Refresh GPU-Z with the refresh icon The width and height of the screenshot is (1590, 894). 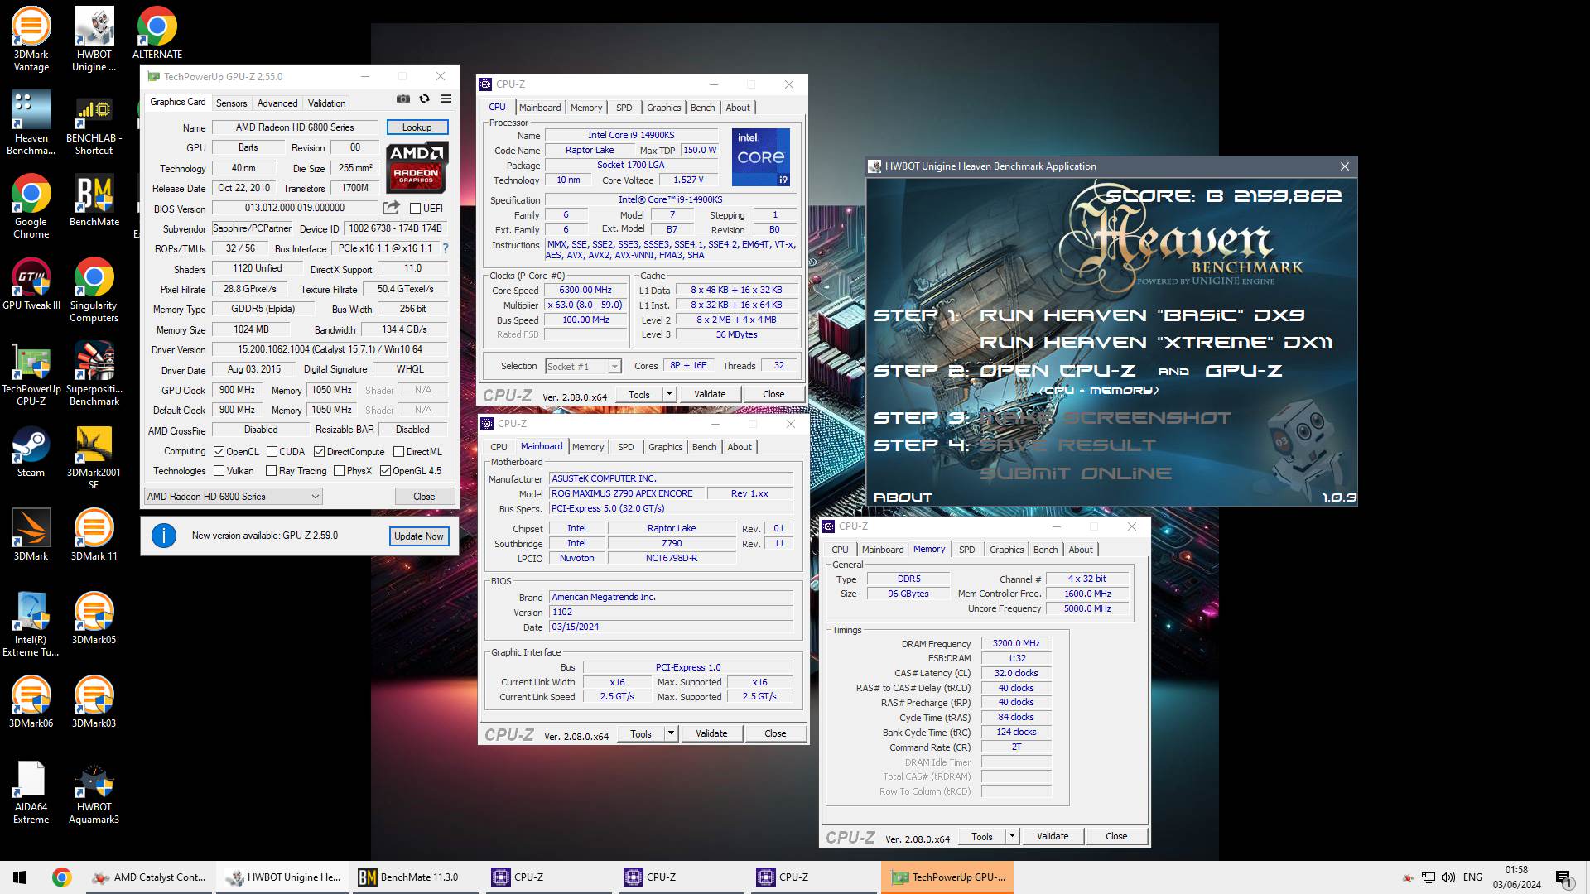tap(424, 99)
